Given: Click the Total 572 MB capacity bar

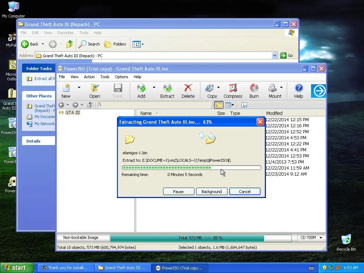Looking at the screenshot, I should coord(200,238).
